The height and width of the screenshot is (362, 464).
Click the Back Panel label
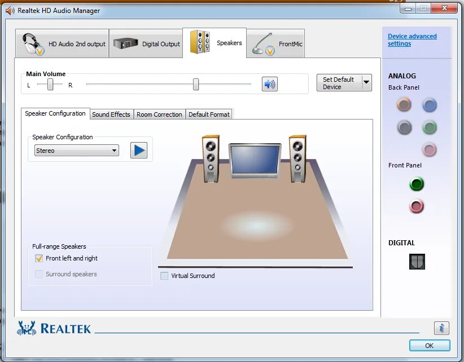pos(404,87)
